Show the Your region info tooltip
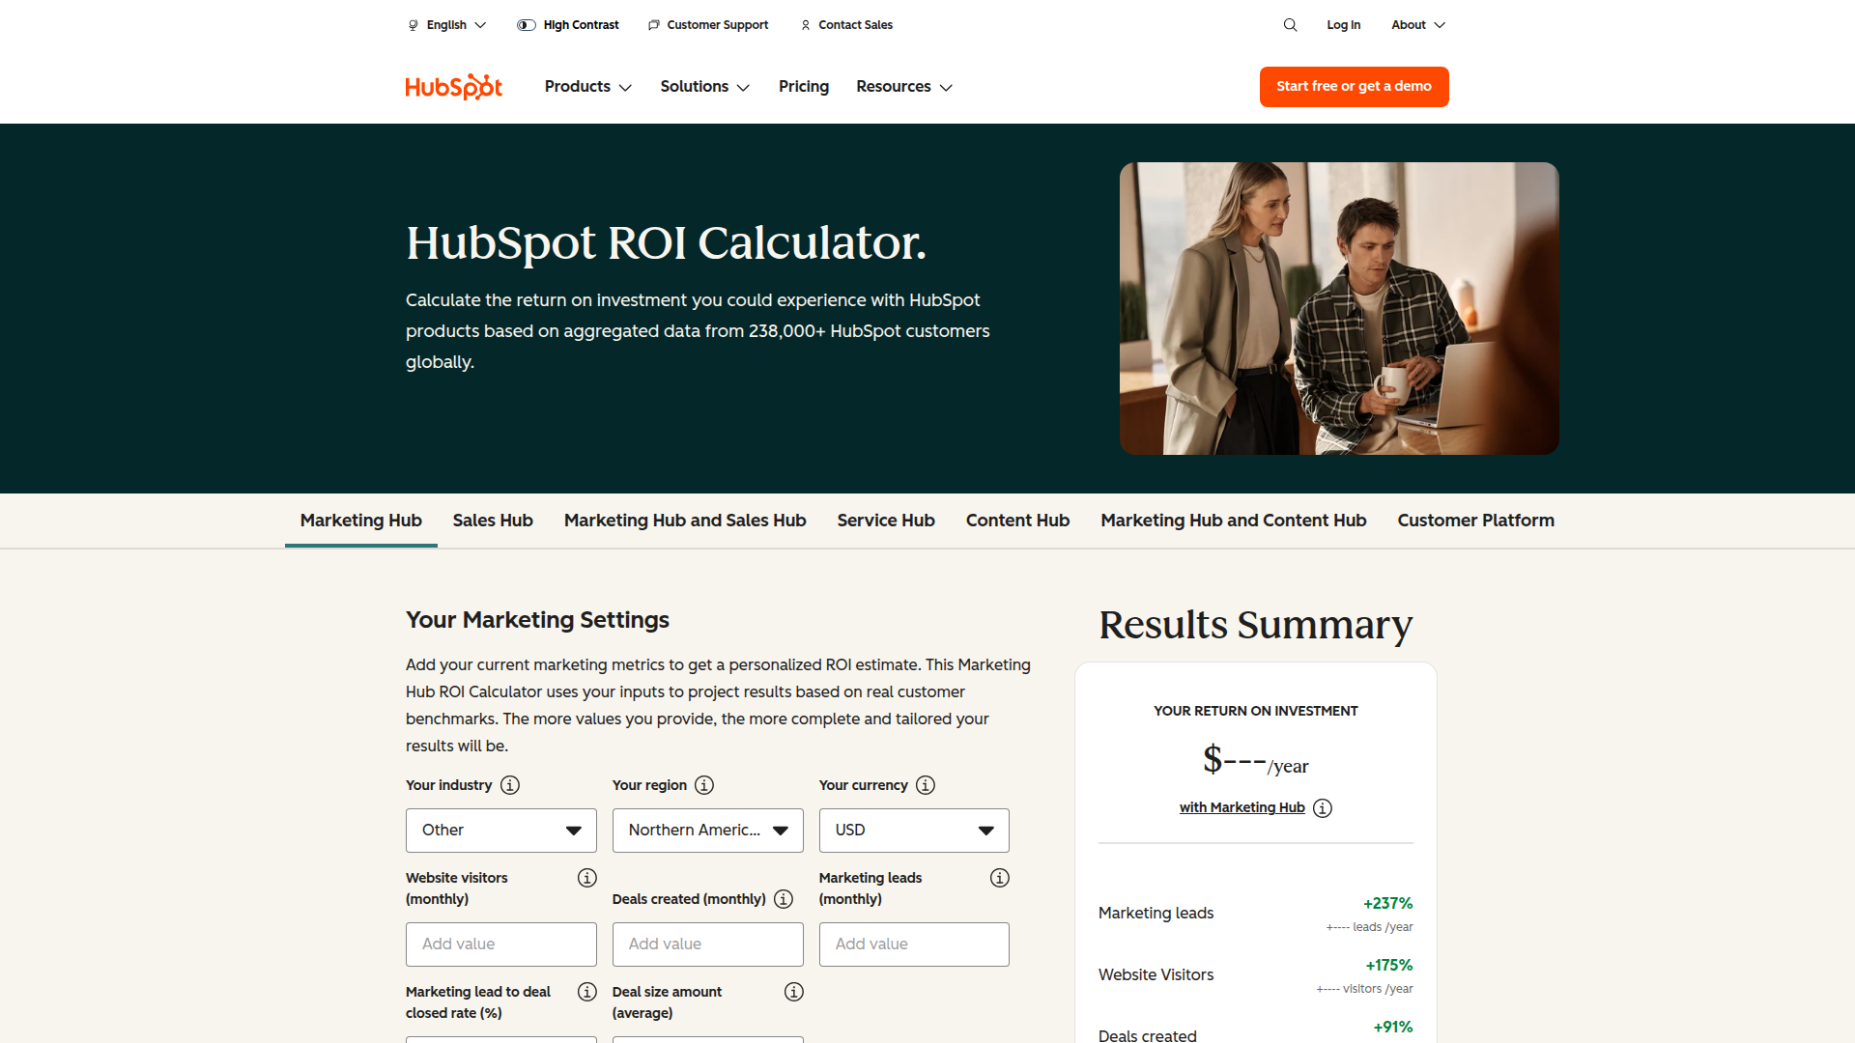The width and height of the screenshot is (1855, 1043). pos(705,785)
